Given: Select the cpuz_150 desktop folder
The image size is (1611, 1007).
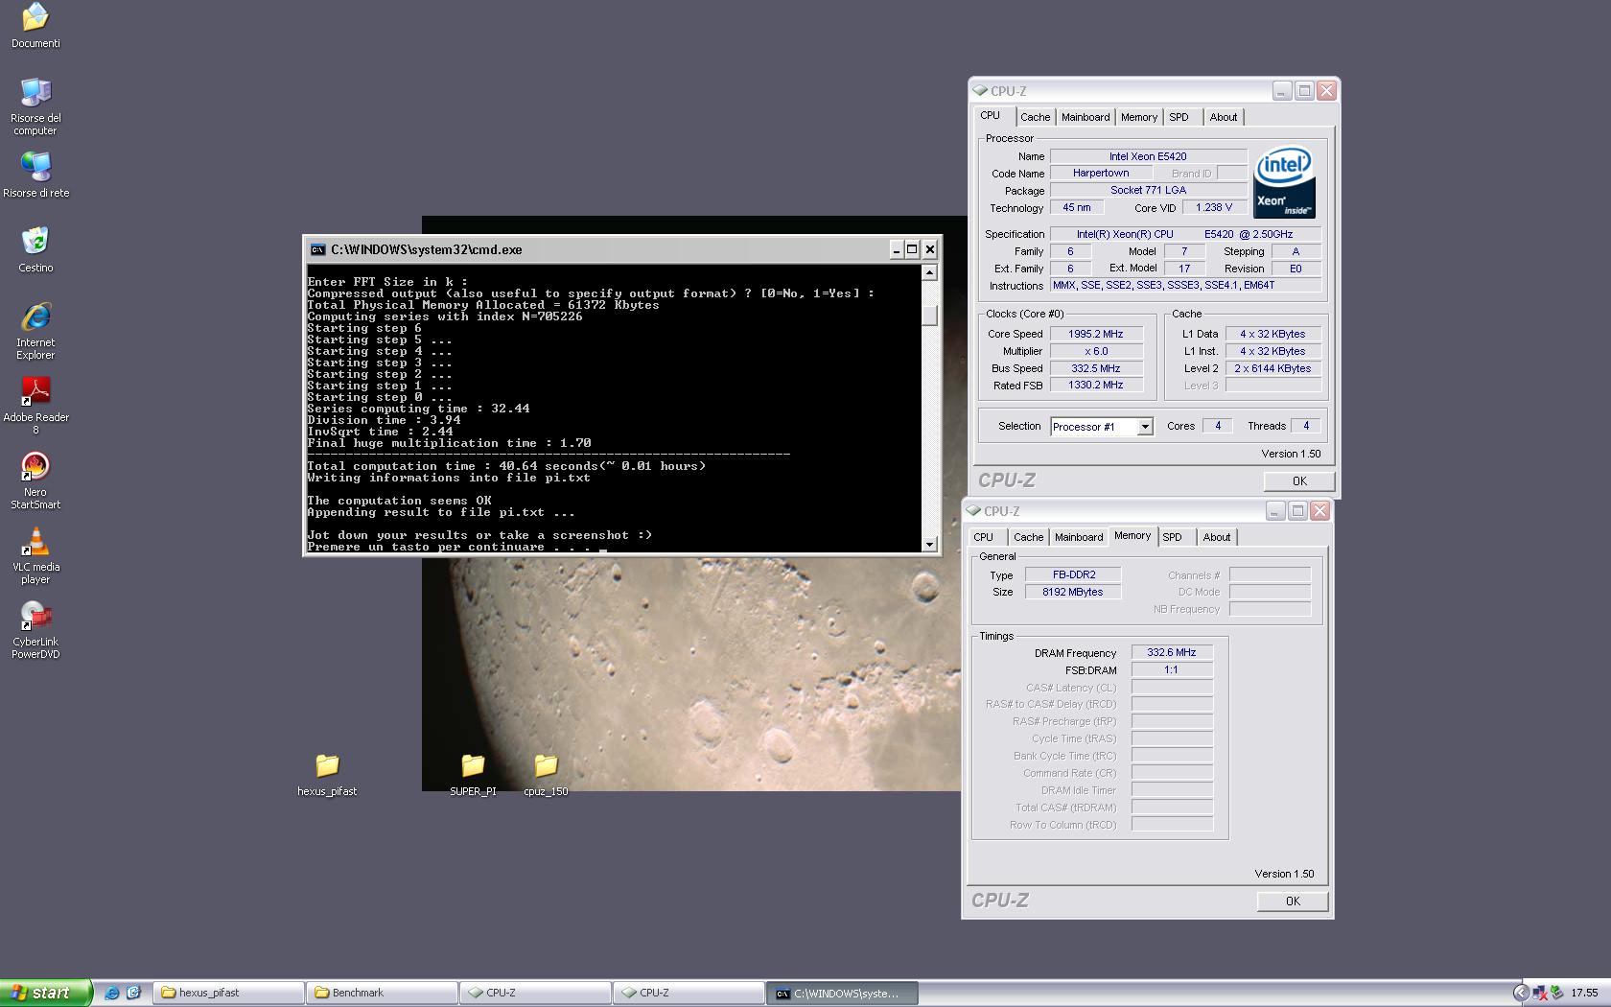Looking at the screenshot, I should click(546, 775).
